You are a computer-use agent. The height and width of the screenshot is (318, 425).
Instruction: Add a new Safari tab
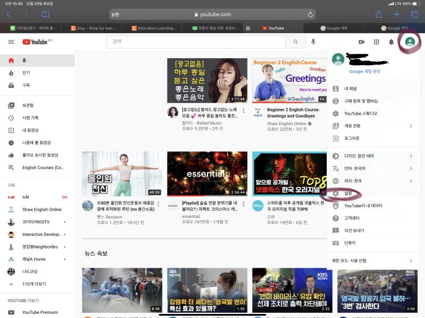(x=396, y=14)
